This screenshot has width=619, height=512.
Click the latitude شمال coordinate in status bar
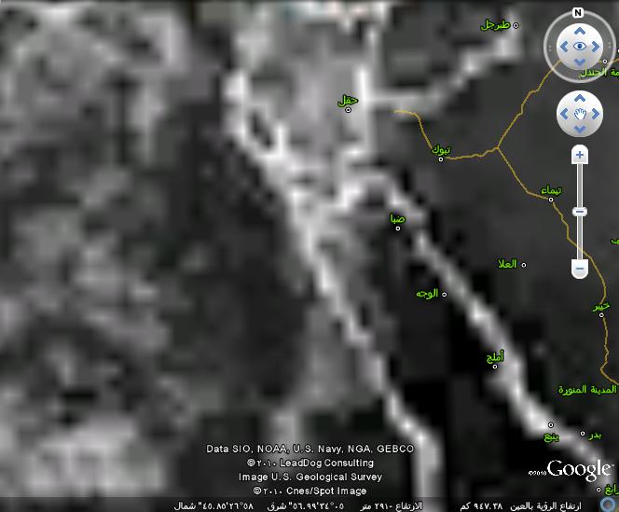[213, 505]
